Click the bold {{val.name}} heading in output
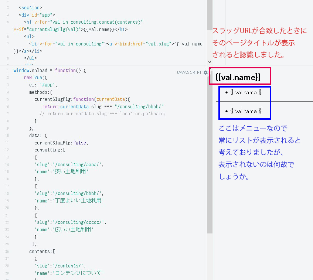 point(238,77)
